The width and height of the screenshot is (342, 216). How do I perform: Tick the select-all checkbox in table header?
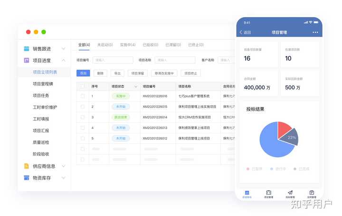82,86
